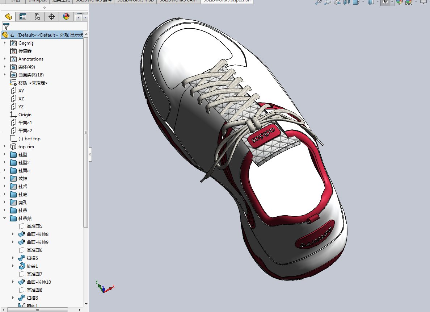Click the feature tree horizontal scrollbar
430x312 pixels.
click(38, 310)
